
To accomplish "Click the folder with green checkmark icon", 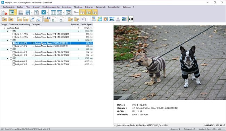I will coord(71,19).
